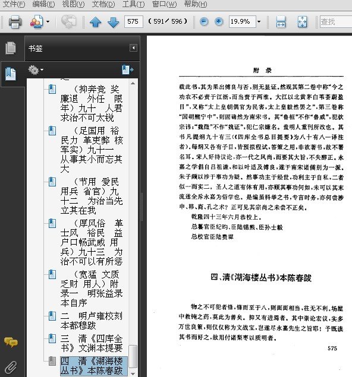Click bookmarks scrollbar up arrow
Viewport: 352px width, 377px height.
pos(133,84)
